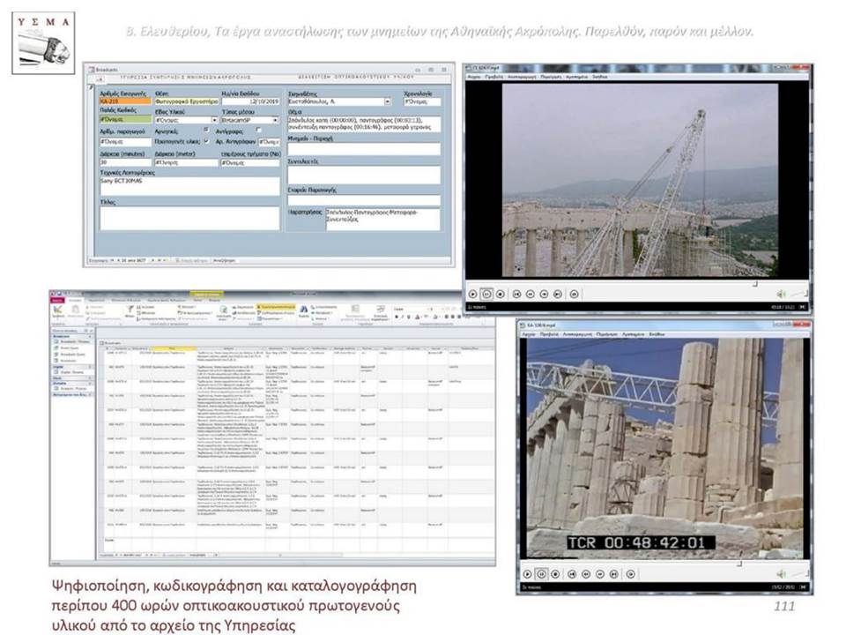Screen dimensions: 846x635
Task: Mute the TCR video player's speaker icon
Action: [782, 574]
